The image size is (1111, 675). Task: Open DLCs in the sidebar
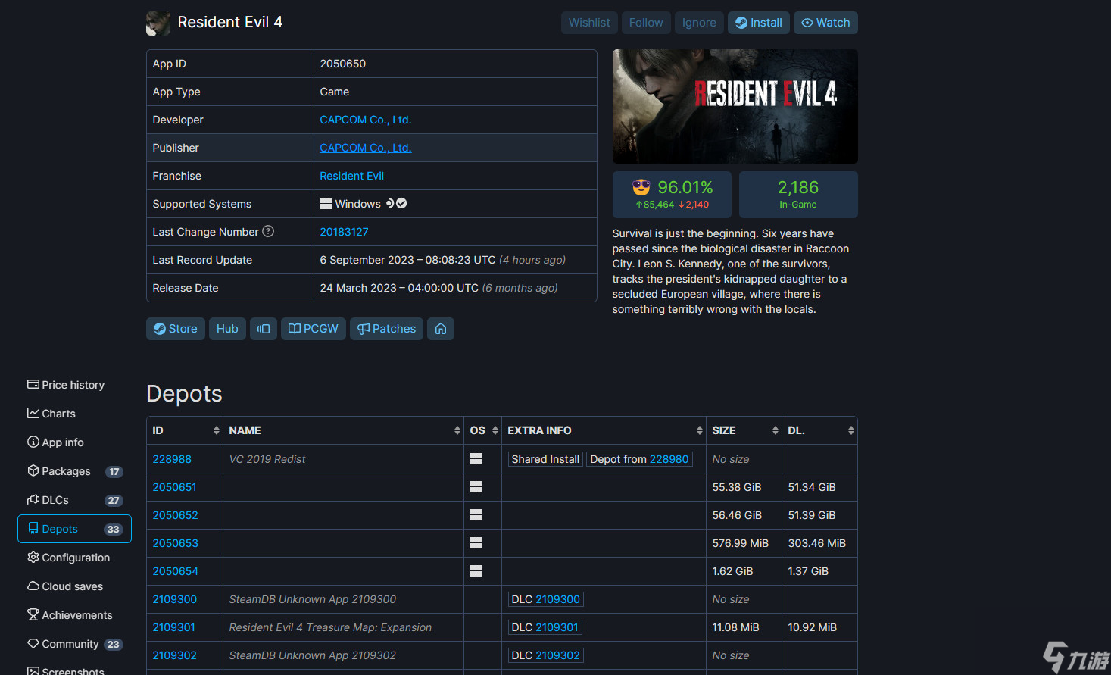pyautogui.click(x=74, y=500)
